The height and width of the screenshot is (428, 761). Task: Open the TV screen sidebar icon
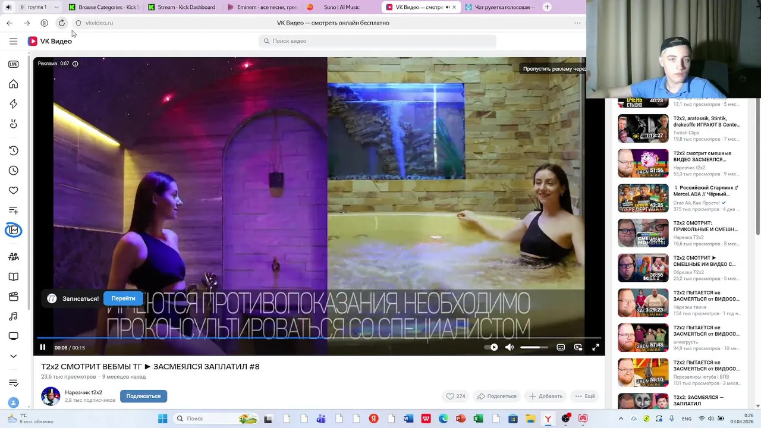[x=13, y=336]
